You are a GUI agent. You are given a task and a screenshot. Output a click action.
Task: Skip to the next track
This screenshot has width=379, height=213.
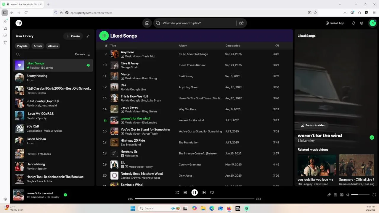tap(204, 192)
